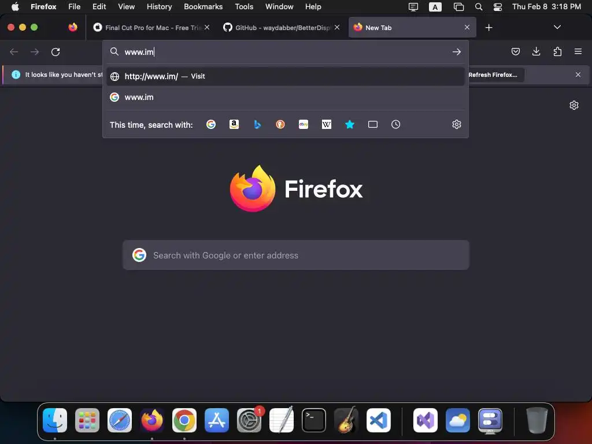This screenshot has width=592, height=444.
Task: Click the Search with Google page field
Action: pyautogui.click(x=296, y=255)
